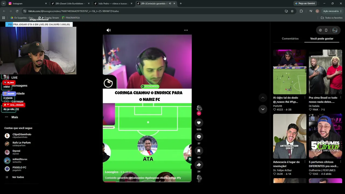Open the #loudcoringa hashtag in caption
345x194 pixels.
point(168,178)
